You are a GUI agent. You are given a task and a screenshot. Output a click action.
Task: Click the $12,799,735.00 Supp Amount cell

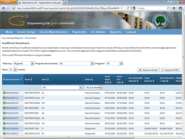coord(151,134)
